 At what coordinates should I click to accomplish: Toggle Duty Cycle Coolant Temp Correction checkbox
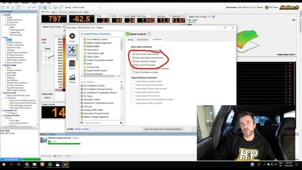[x=134, y=58]
